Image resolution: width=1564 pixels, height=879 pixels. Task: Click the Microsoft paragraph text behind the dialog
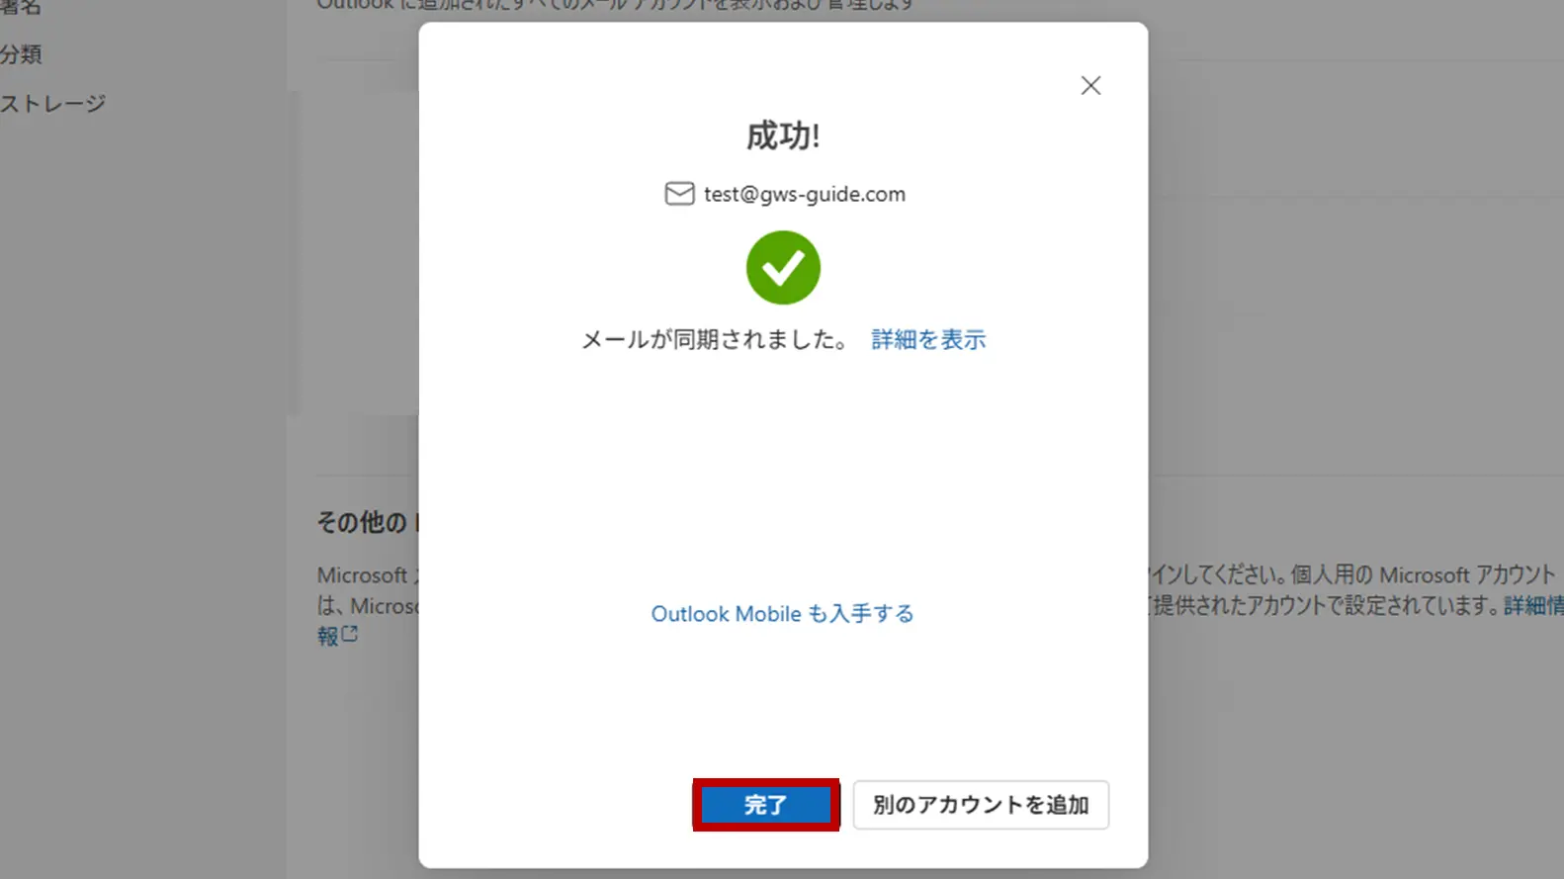click(x=368, y=590)
